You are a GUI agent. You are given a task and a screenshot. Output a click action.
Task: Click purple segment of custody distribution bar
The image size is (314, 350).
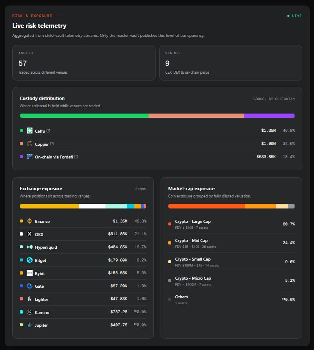270,116
